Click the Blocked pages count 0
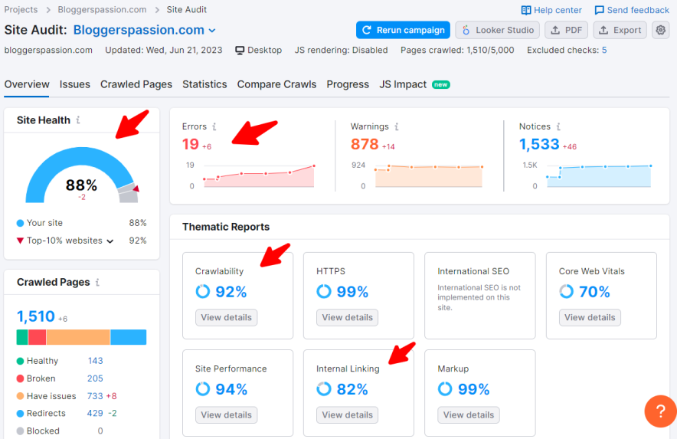 [100, 431]
